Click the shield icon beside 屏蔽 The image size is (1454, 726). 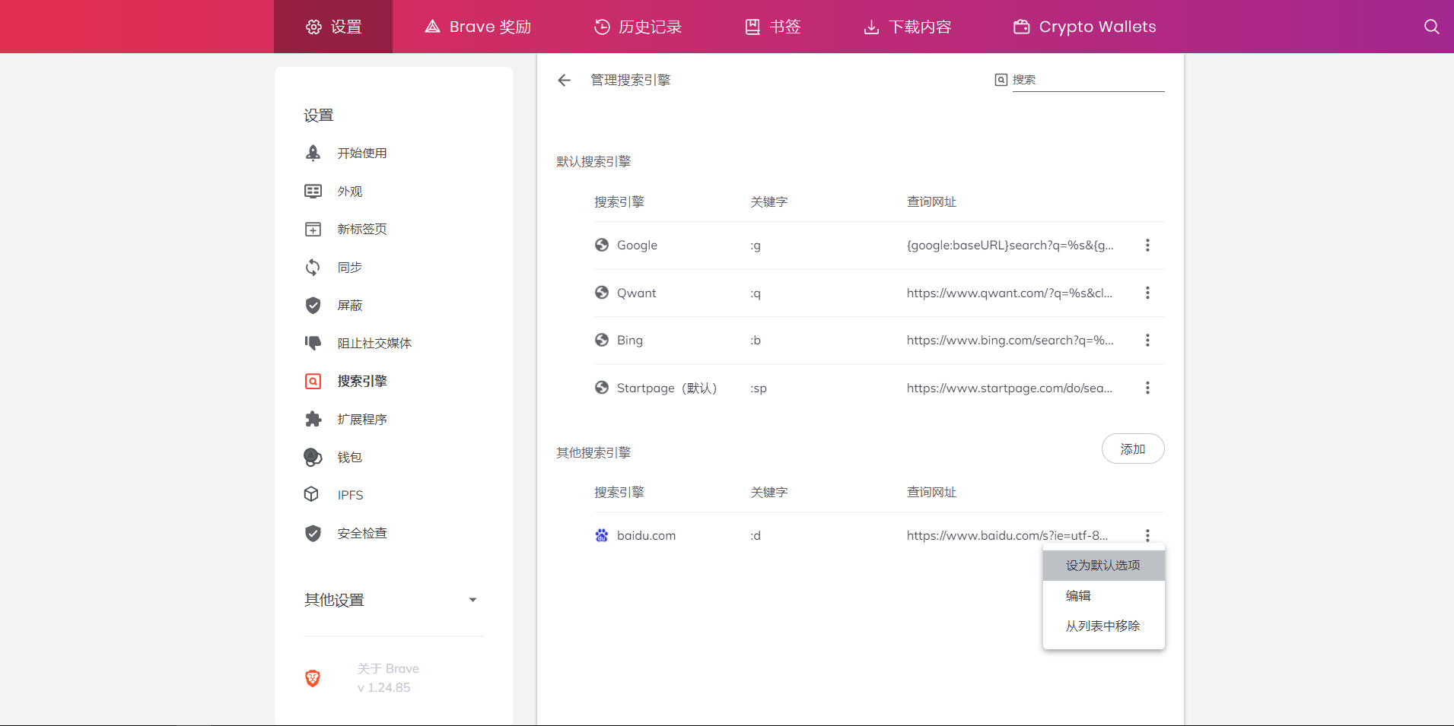pos(313,305)
